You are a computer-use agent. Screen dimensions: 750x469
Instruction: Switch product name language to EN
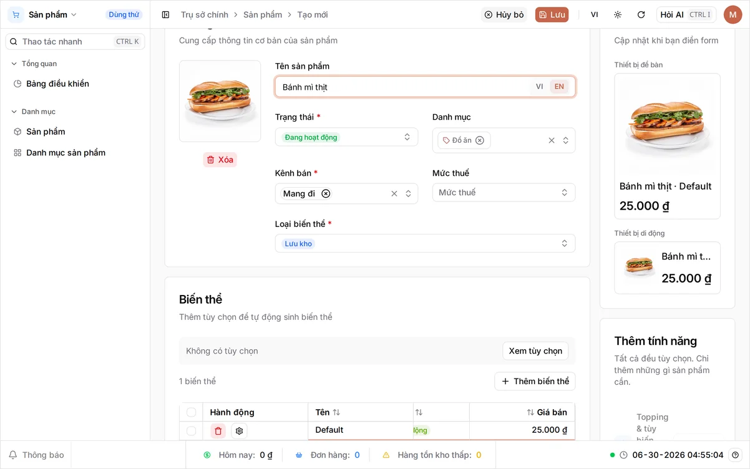point(559,87)
